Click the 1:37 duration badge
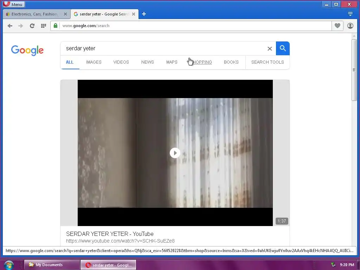The image size is (360, 270). coord(282,221)
